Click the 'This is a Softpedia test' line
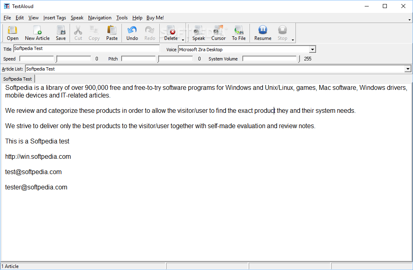The width and height of the screenshot is (413, 270). pyautogui.click(x=37, y=141)
